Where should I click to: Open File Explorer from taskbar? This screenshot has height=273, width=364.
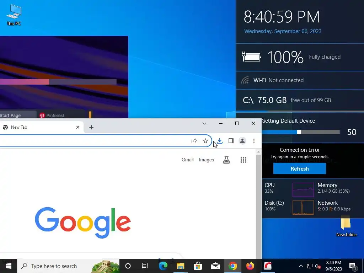(180, 266)
